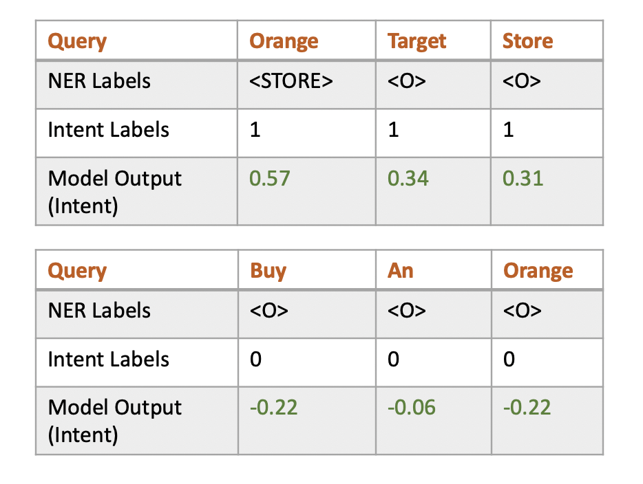Image resolution: width=643 pixels, height=484 pixels.
Task: Click the An column header
Action: tap(401, 271)
